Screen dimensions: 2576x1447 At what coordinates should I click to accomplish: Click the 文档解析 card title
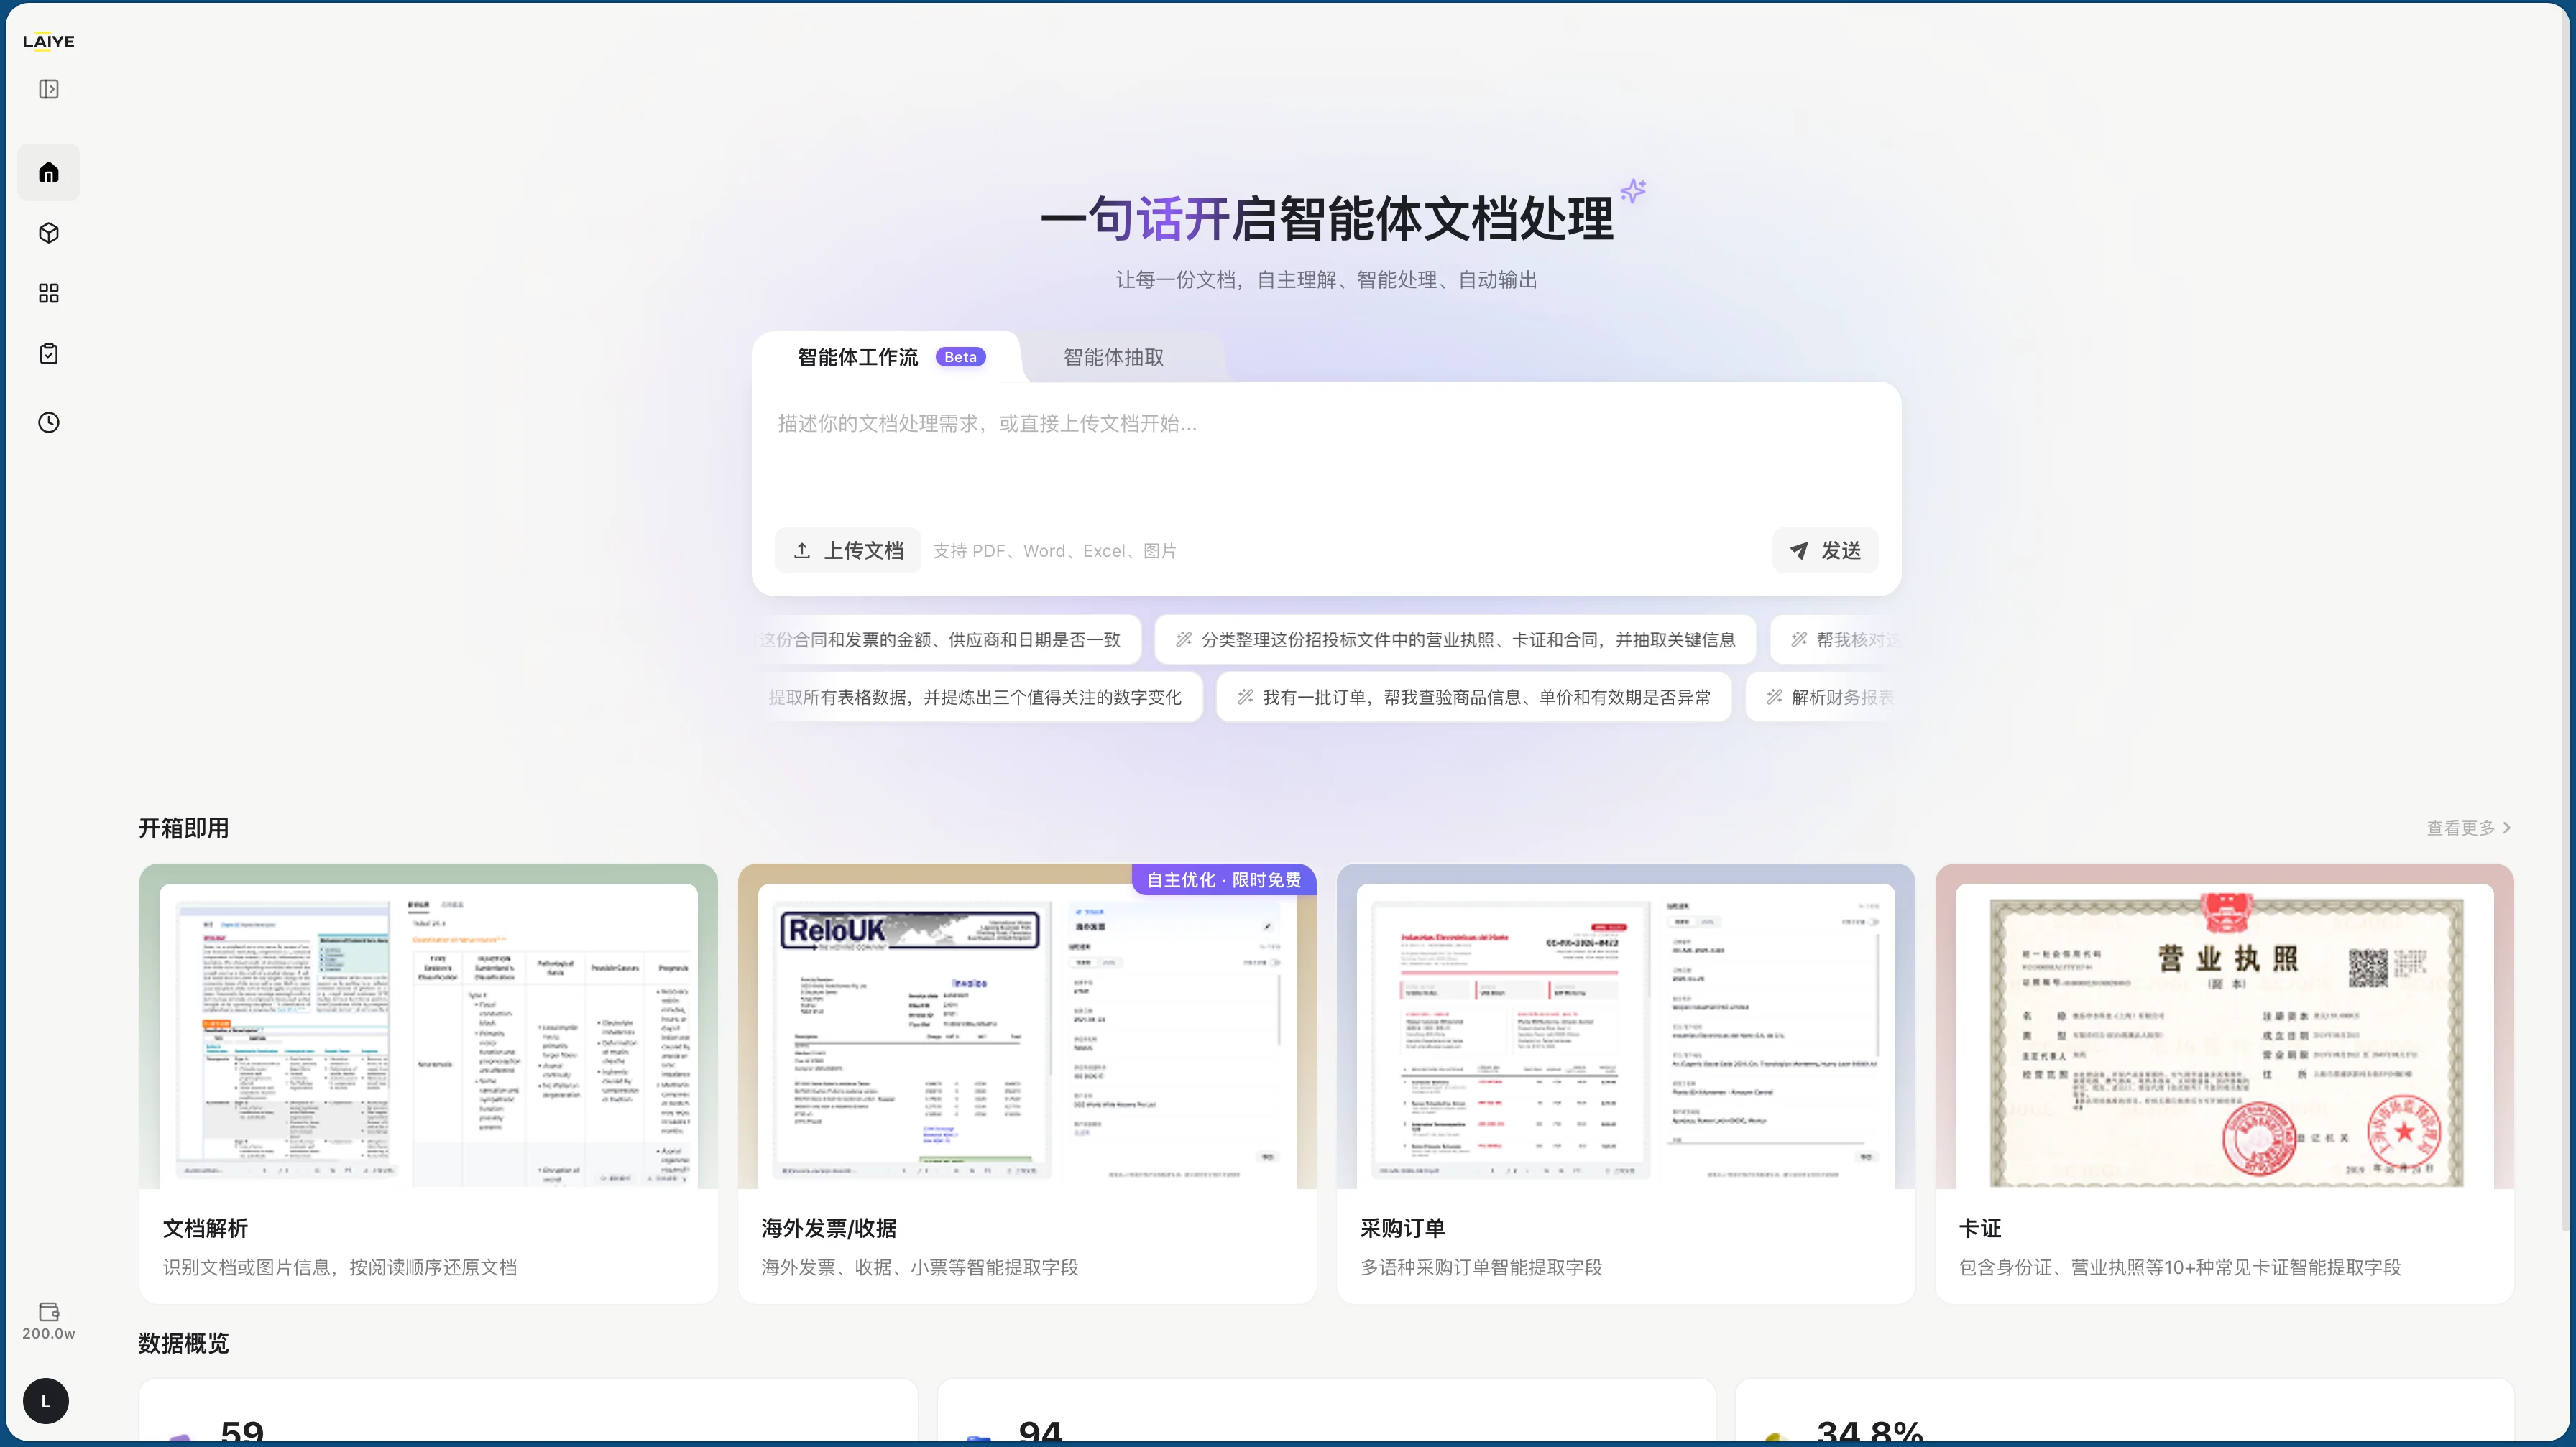(205, 1228)
